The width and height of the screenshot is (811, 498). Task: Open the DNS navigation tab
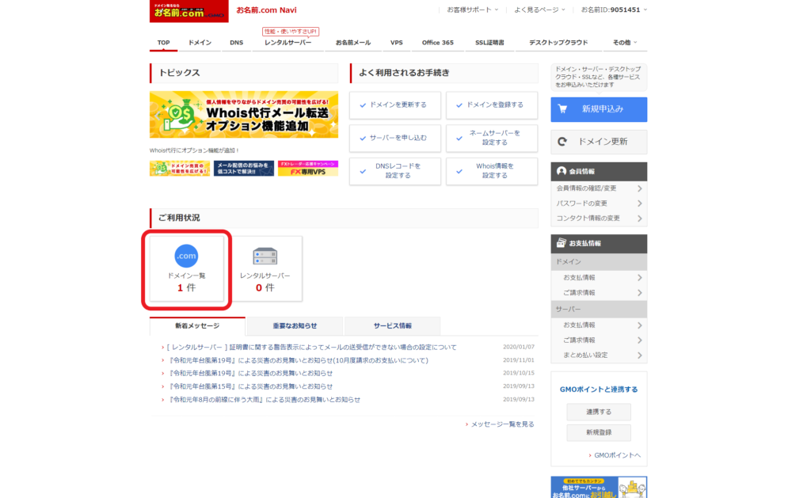(x=236, y=43)
